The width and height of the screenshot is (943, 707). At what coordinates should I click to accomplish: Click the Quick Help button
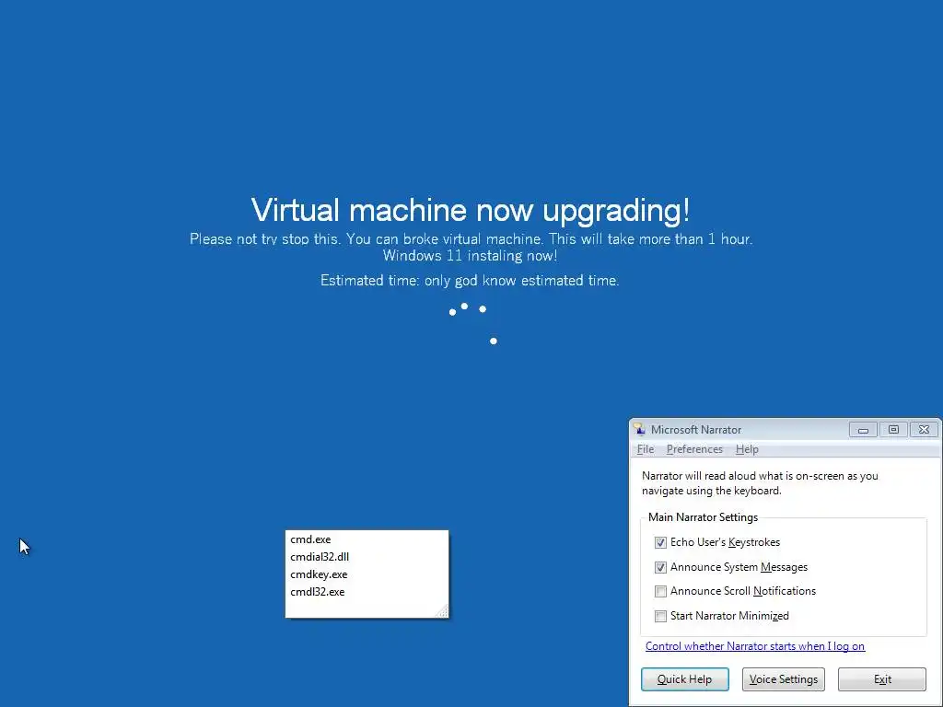(684, 679)
